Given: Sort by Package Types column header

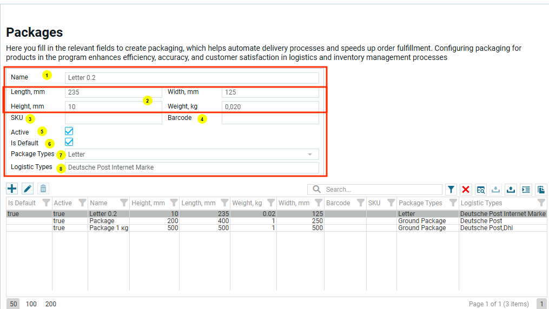Looking at the screenshot, I should pos(420,203).
